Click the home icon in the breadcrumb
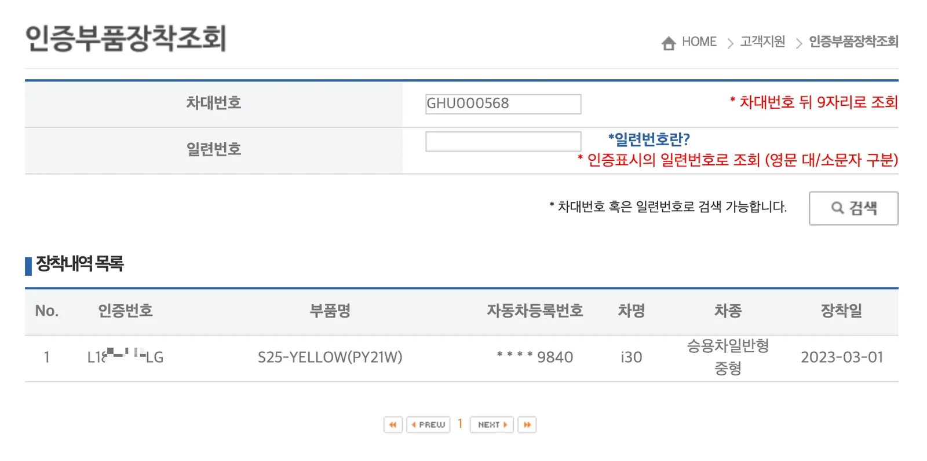 tap(669, 41)
